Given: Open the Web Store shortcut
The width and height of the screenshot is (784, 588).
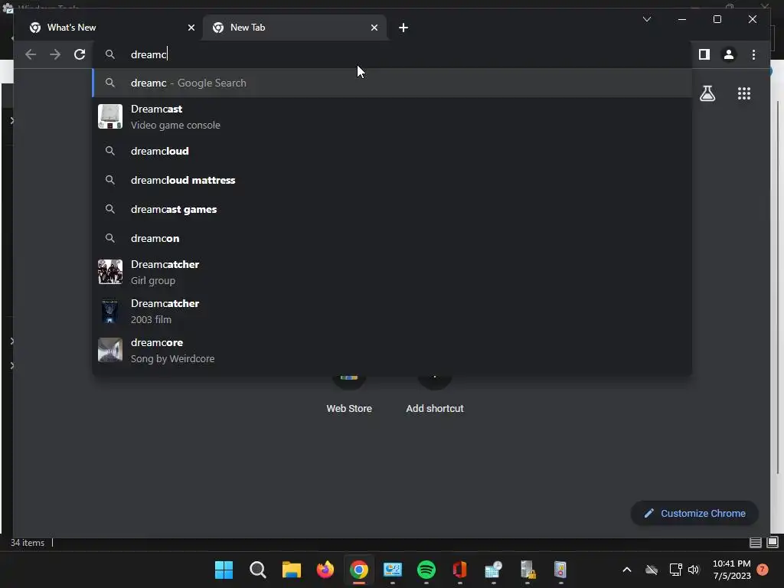Looking at the screenshot, I should pos(349,395).
